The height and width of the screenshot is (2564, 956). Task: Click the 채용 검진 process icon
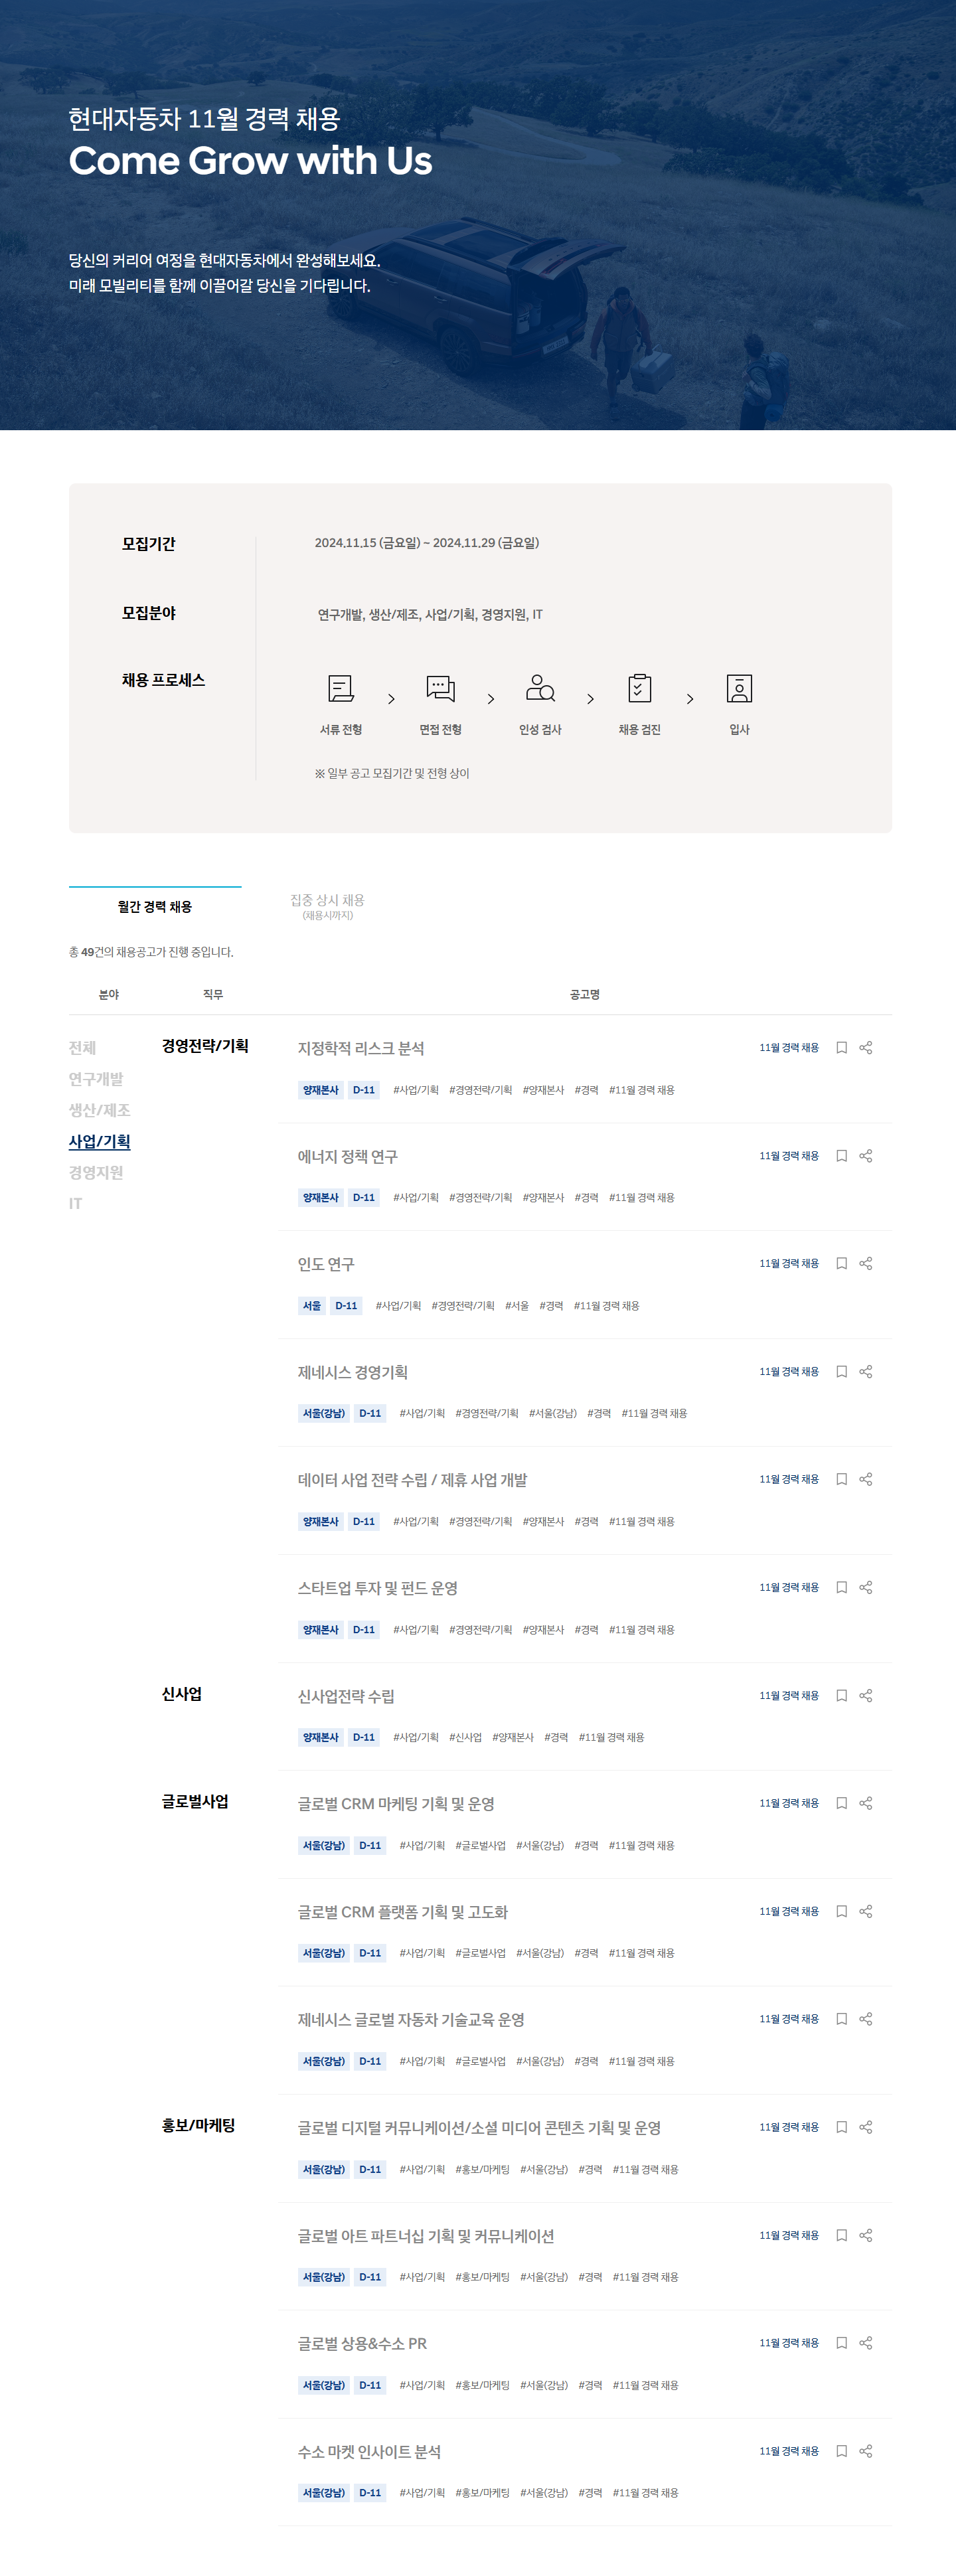click(x=639, y=688)
